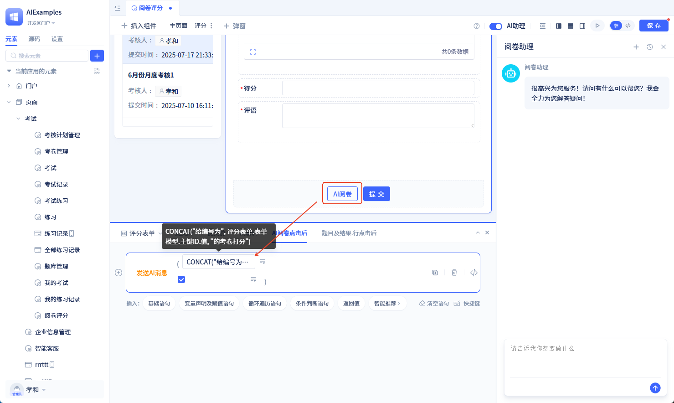
Task: Open options icon beside CONCAT field
Action: [262, 262]
